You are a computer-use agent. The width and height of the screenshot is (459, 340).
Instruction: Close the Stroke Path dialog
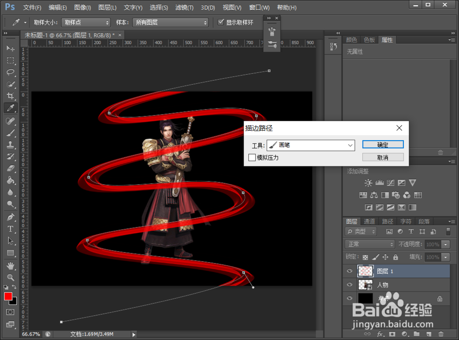tap(399, 128)
